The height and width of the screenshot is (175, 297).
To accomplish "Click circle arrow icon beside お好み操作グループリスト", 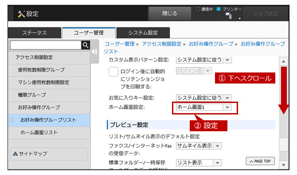I will (x=12, y=120).
